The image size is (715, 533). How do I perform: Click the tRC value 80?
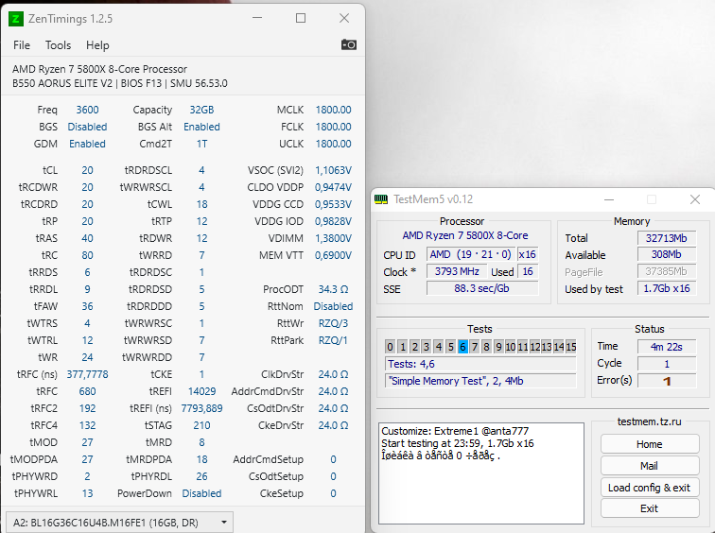[87, 255]
